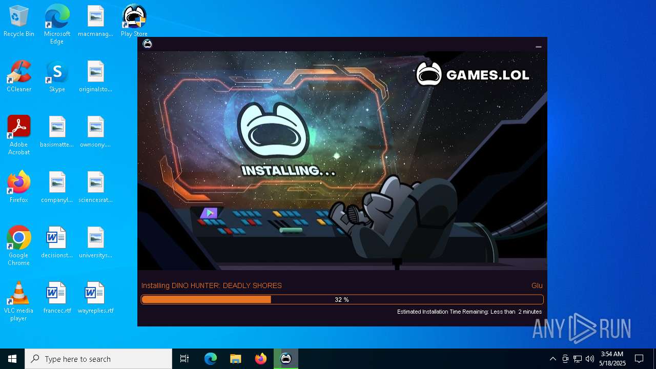Select the companyl... image file

pyautogui.click(x=57, y=188)
